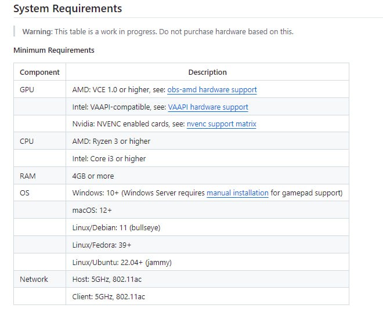This screenshot has height=312, width=383.
Task: Select the OS component cell
Action: (25, 193)
